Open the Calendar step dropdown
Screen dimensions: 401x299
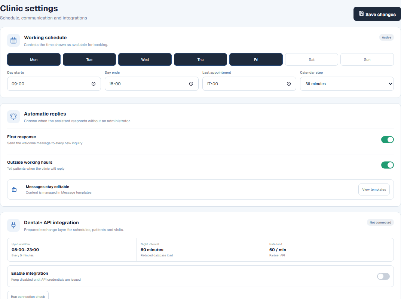347,84
